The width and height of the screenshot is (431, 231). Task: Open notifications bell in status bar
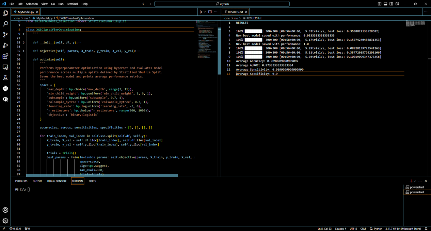(x=426, y=229)
